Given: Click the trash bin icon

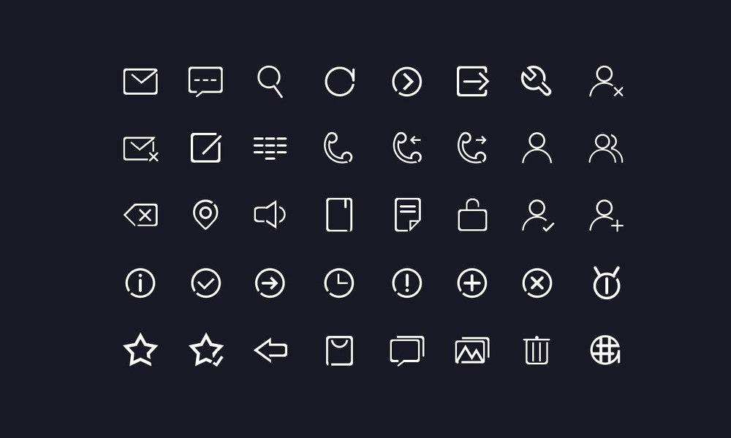Looking at the screenshot, I should click(x=537, y=350).
